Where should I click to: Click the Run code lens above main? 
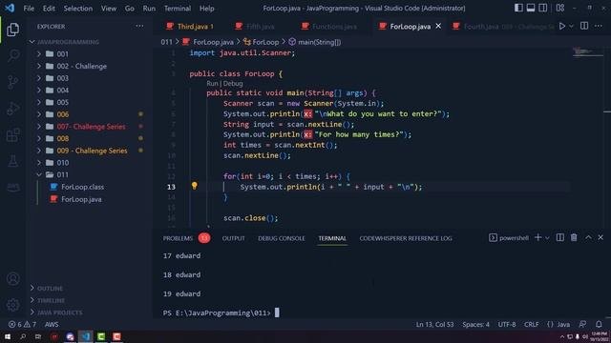click(x=212, y=84)
